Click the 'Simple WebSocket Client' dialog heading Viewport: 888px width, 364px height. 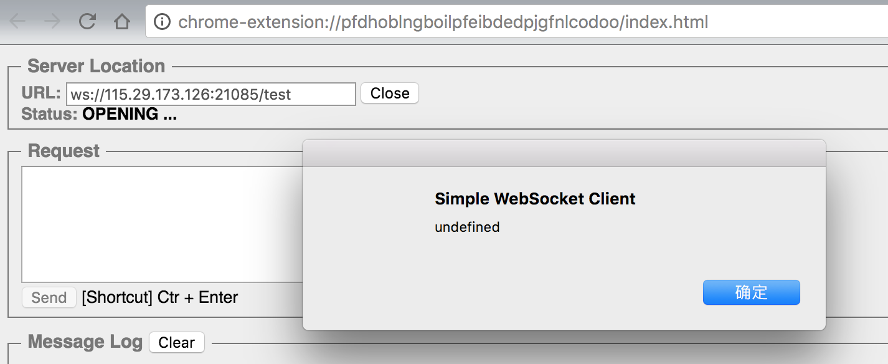pyautogui.click(x=535, y=199)
